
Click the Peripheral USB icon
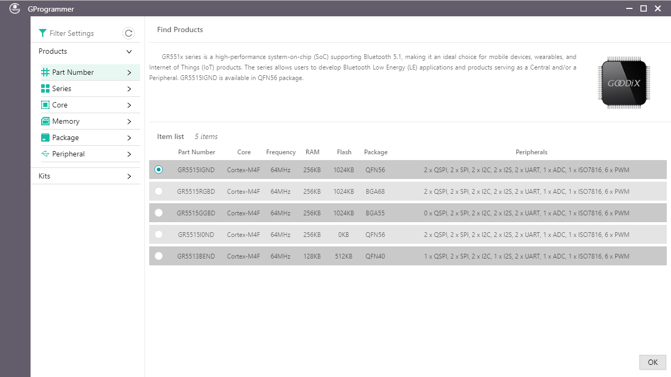[45, 154]
